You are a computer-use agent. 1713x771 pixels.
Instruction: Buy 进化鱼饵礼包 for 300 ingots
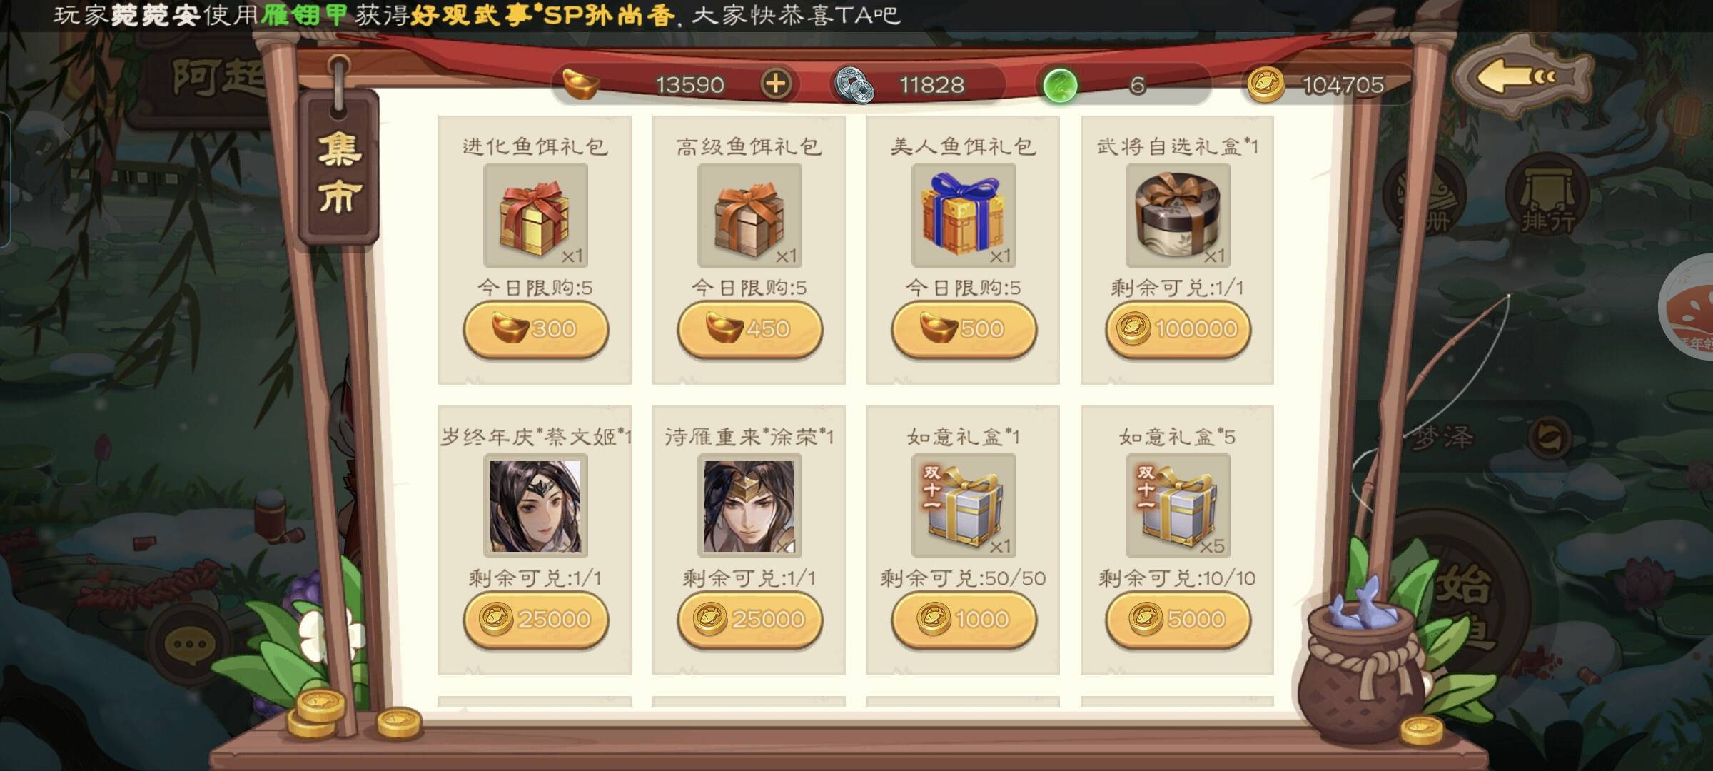(x=535, y=329)
